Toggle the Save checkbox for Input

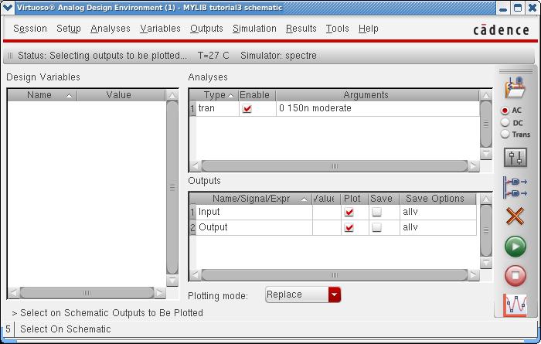pyautogui.click(x=377, y=212)
